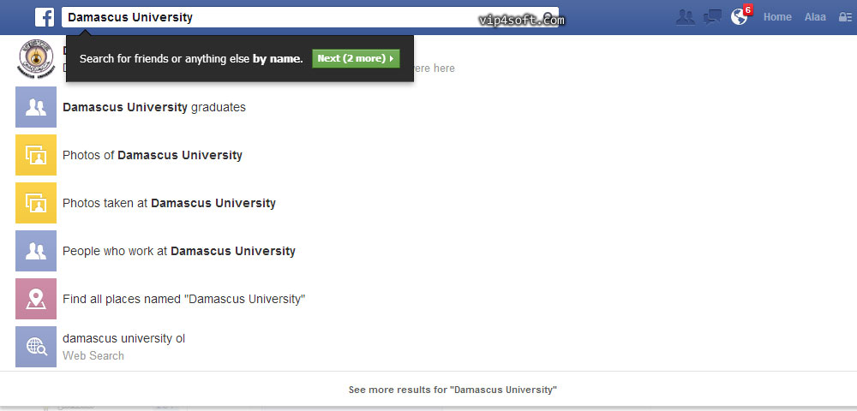Select People who work at Damascus University
The width and height of the screenshot is (857, 411).
tap(179, 252)
